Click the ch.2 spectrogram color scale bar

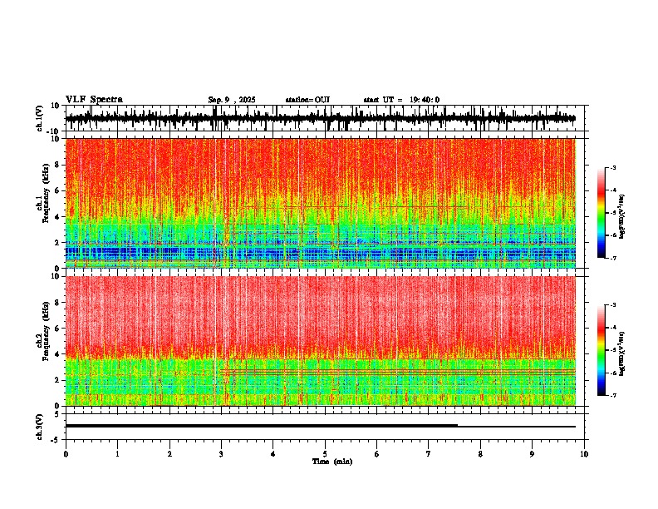[x=602, y=350]
